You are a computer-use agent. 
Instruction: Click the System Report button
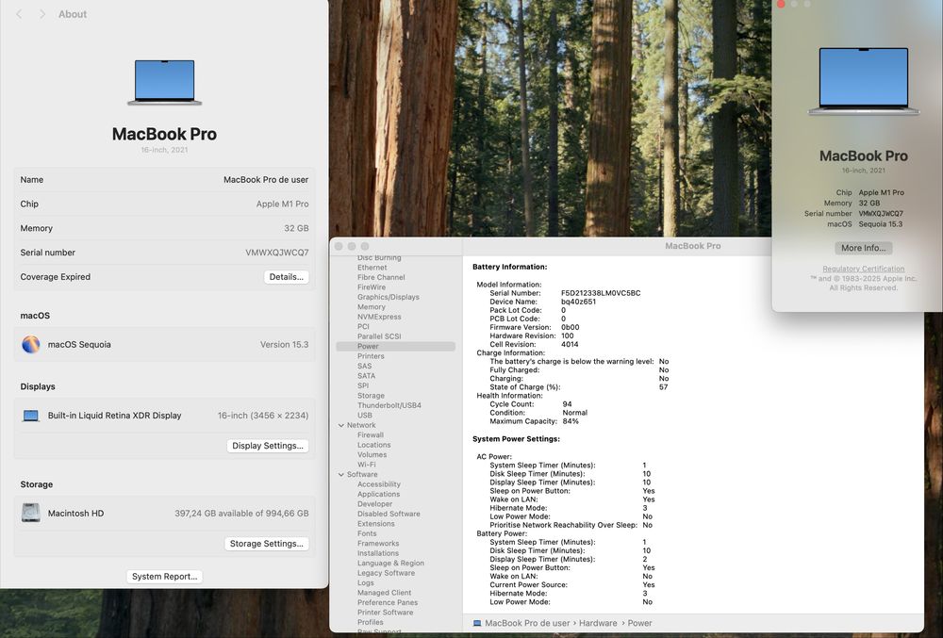164,576
